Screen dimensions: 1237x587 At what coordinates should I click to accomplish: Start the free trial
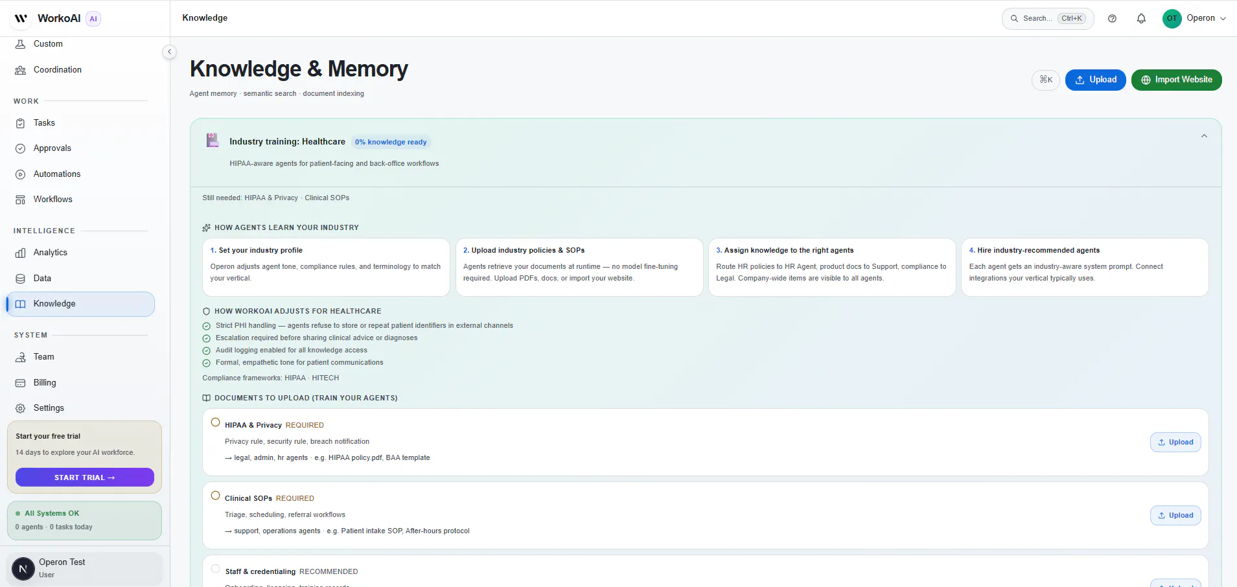click(85, 478)
